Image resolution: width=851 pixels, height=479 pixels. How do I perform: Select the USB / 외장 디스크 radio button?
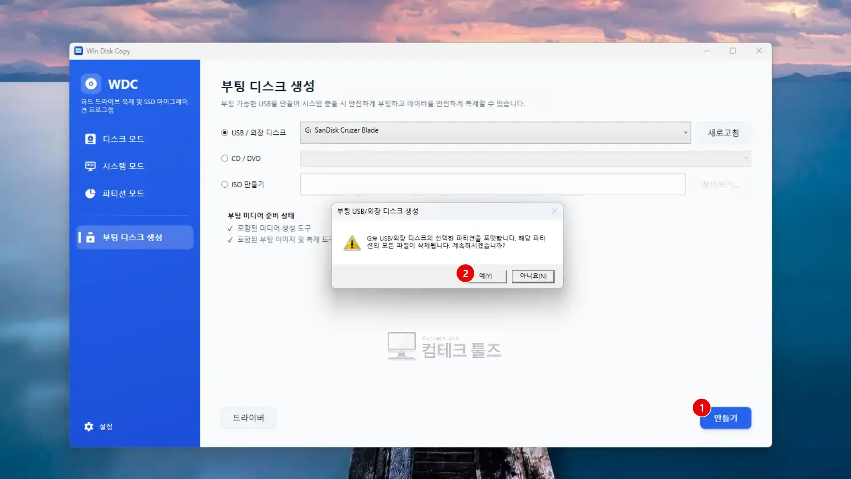tap(225, 133)
